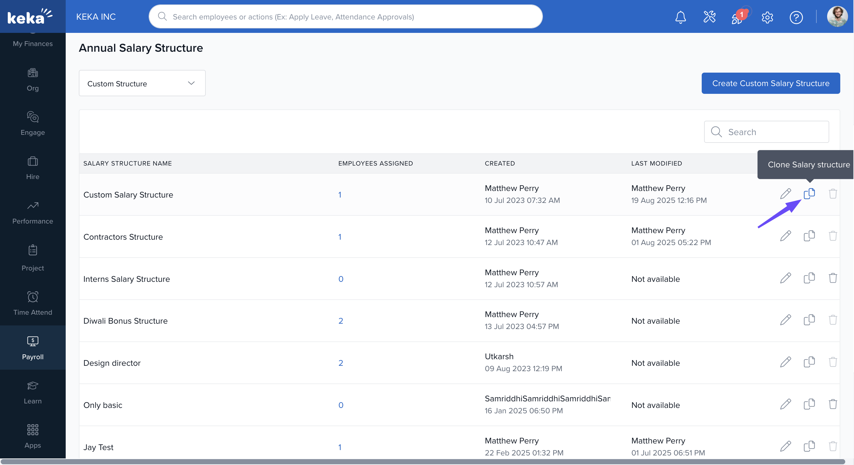
Task: Open the user profile avatar
Action: [x=837, y=17]
